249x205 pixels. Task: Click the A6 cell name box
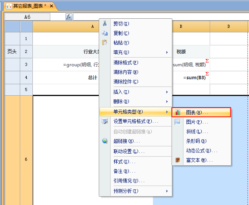click(x=27, y=17)
